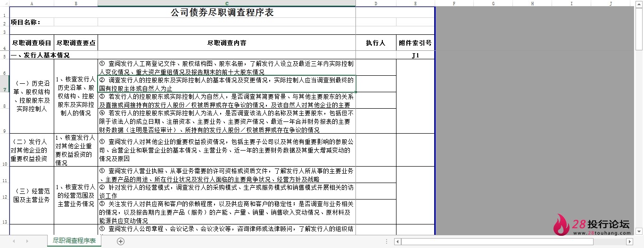
Task: Click cell 核查发行人历史沿革、股权结构 key point
Action: [x=76, y=96]
